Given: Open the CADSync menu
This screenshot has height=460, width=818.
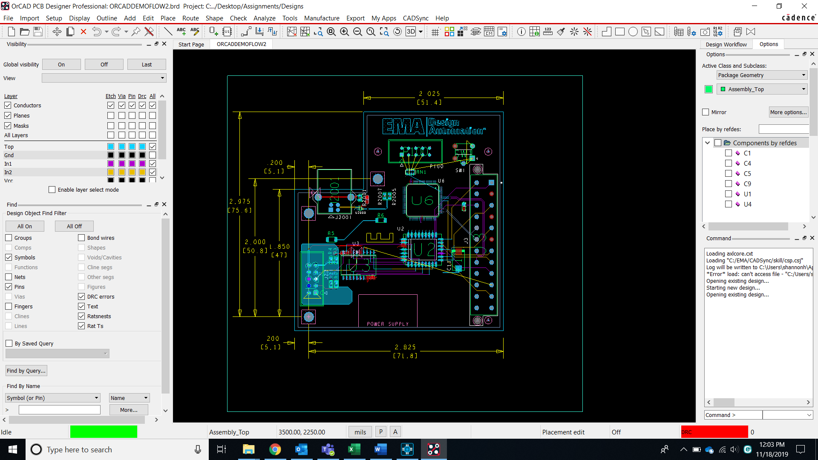Looking at the screenshot, I should click(x=416, y=18).
